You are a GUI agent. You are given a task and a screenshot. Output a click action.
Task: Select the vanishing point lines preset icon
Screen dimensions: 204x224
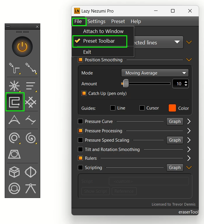click(31, 188)
